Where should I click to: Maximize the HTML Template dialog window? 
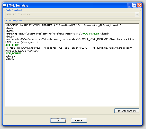[x=135, y=5]
